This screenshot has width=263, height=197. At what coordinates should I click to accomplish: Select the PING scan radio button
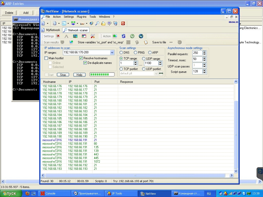point(135,52)
